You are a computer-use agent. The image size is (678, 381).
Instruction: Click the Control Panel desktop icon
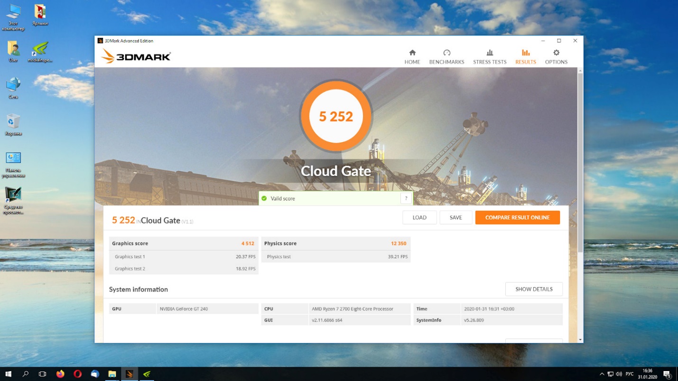13,164
